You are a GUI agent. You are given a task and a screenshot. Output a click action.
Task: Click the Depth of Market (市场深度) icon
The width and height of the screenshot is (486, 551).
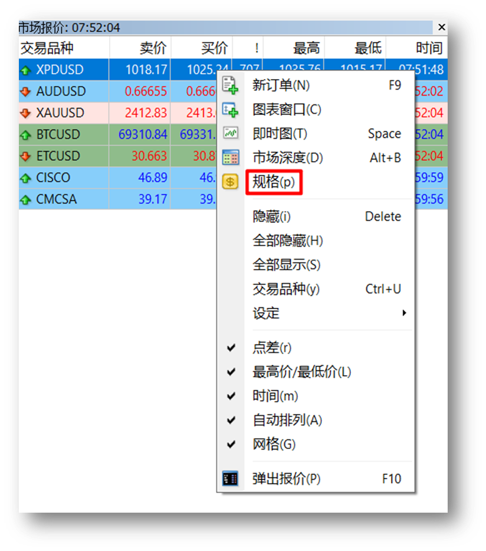point(230,158)
